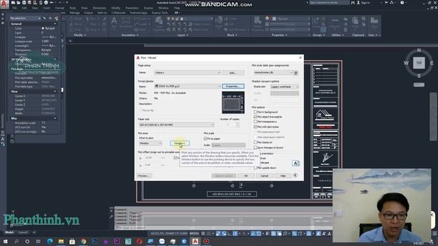Screen dimensions: 438x246
Task: Open the Format menu
Action: coord(60,8)
